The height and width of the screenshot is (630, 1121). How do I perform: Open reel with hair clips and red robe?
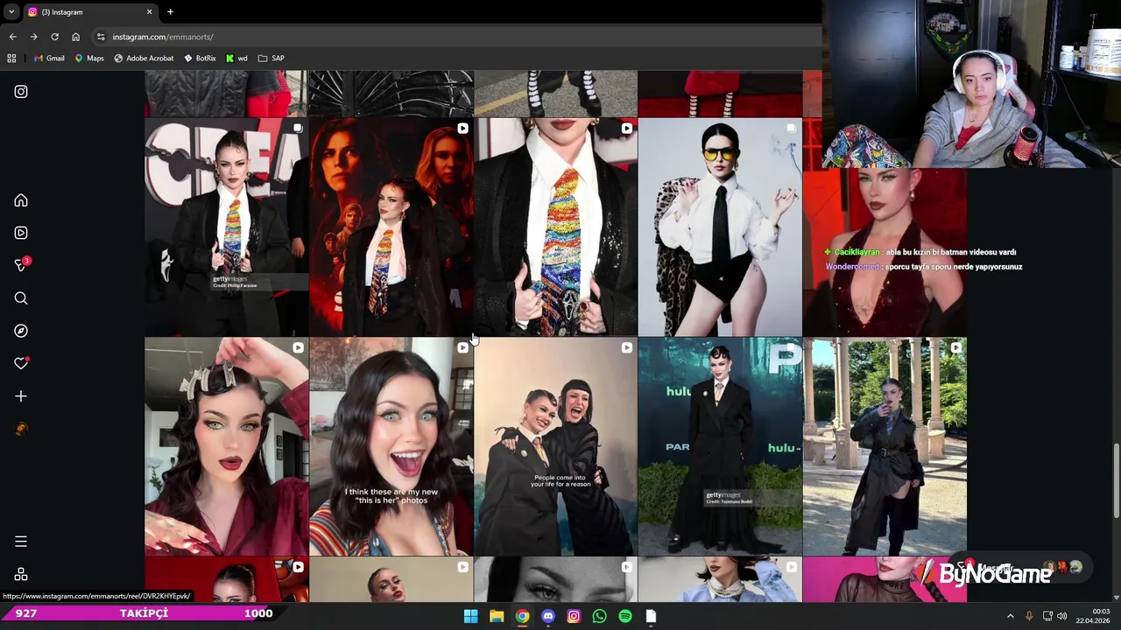226,446
